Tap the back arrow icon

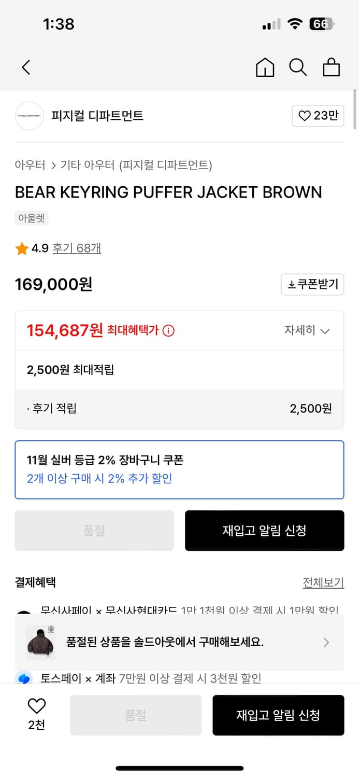click(x=26, y=67)
